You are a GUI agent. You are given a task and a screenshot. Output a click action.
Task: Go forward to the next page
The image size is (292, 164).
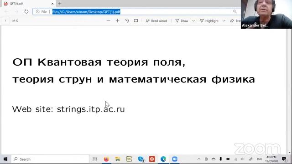click(x=16, y=11)
